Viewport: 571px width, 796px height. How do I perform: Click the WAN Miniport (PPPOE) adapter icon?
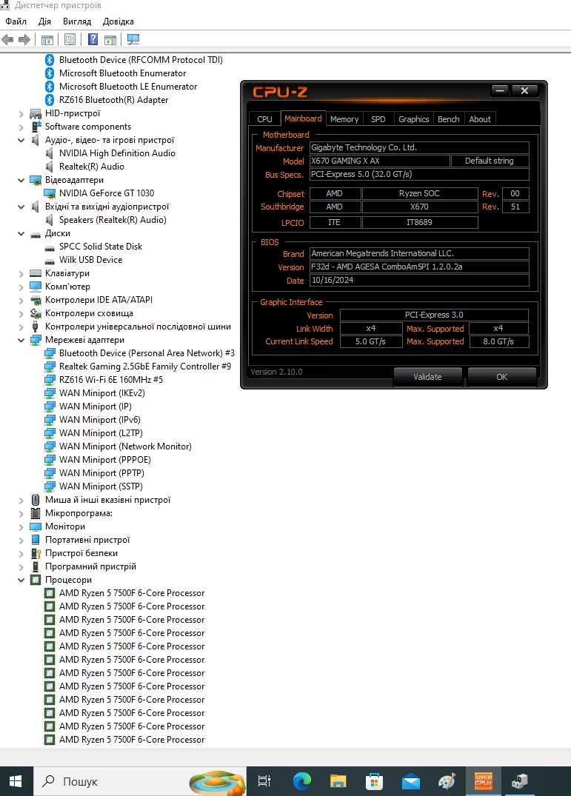(x=50, y=460)
